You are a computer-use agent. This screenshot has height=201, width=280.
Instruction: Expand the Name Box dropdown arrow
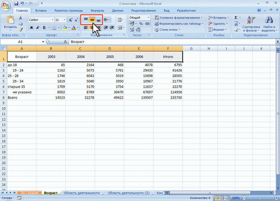click(x=43, y=42)
